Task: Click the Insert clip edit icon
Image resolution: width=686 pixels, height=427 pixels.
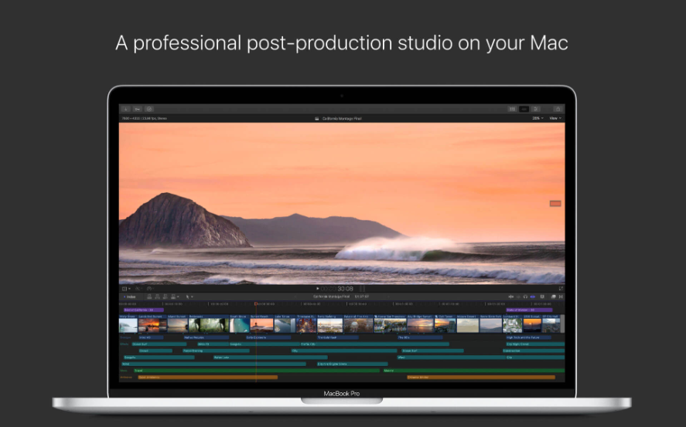Action: pos(158,297)
